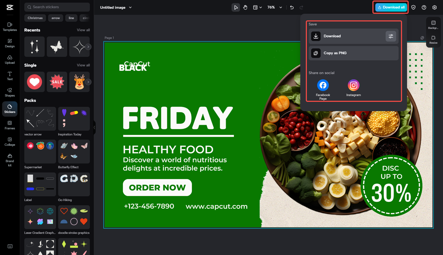443x255 pixels.
Task: Select the www.capcut.com text on canvas
Action: pos(217,206)
